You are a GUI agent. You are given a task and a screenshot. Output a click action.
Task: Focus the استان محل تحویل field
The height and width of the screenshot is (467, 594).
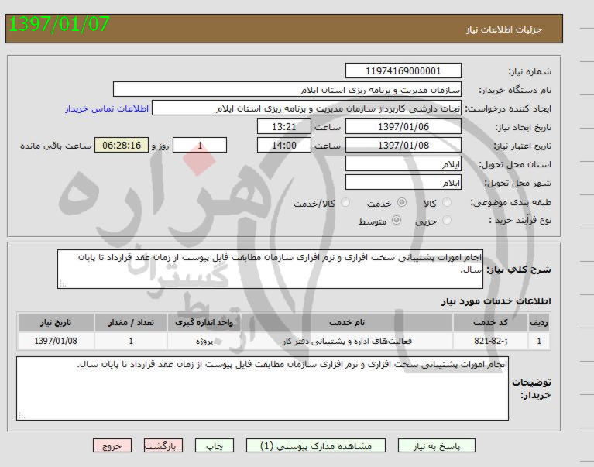tap(403, 164)
